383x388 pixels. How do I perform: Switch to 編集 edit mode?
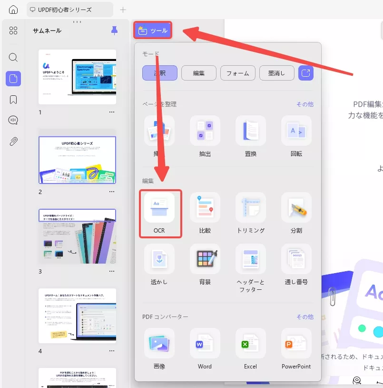[199, 73]
